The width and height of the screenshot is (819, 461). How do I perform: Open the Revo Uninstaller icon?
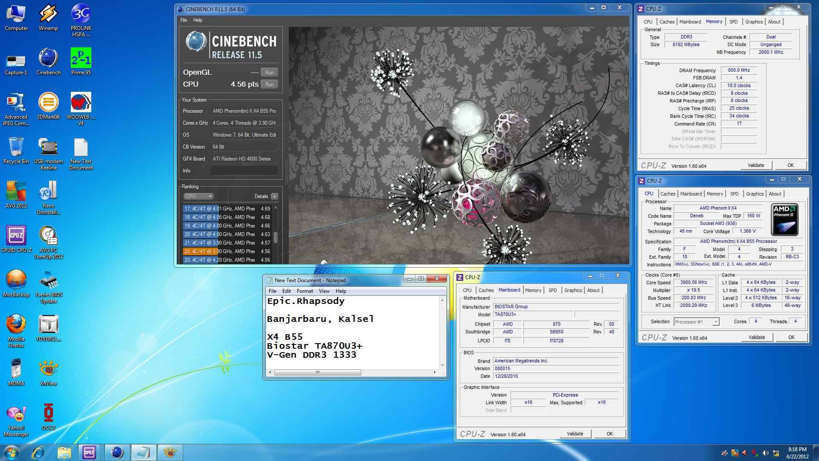(x=48, y=198)
